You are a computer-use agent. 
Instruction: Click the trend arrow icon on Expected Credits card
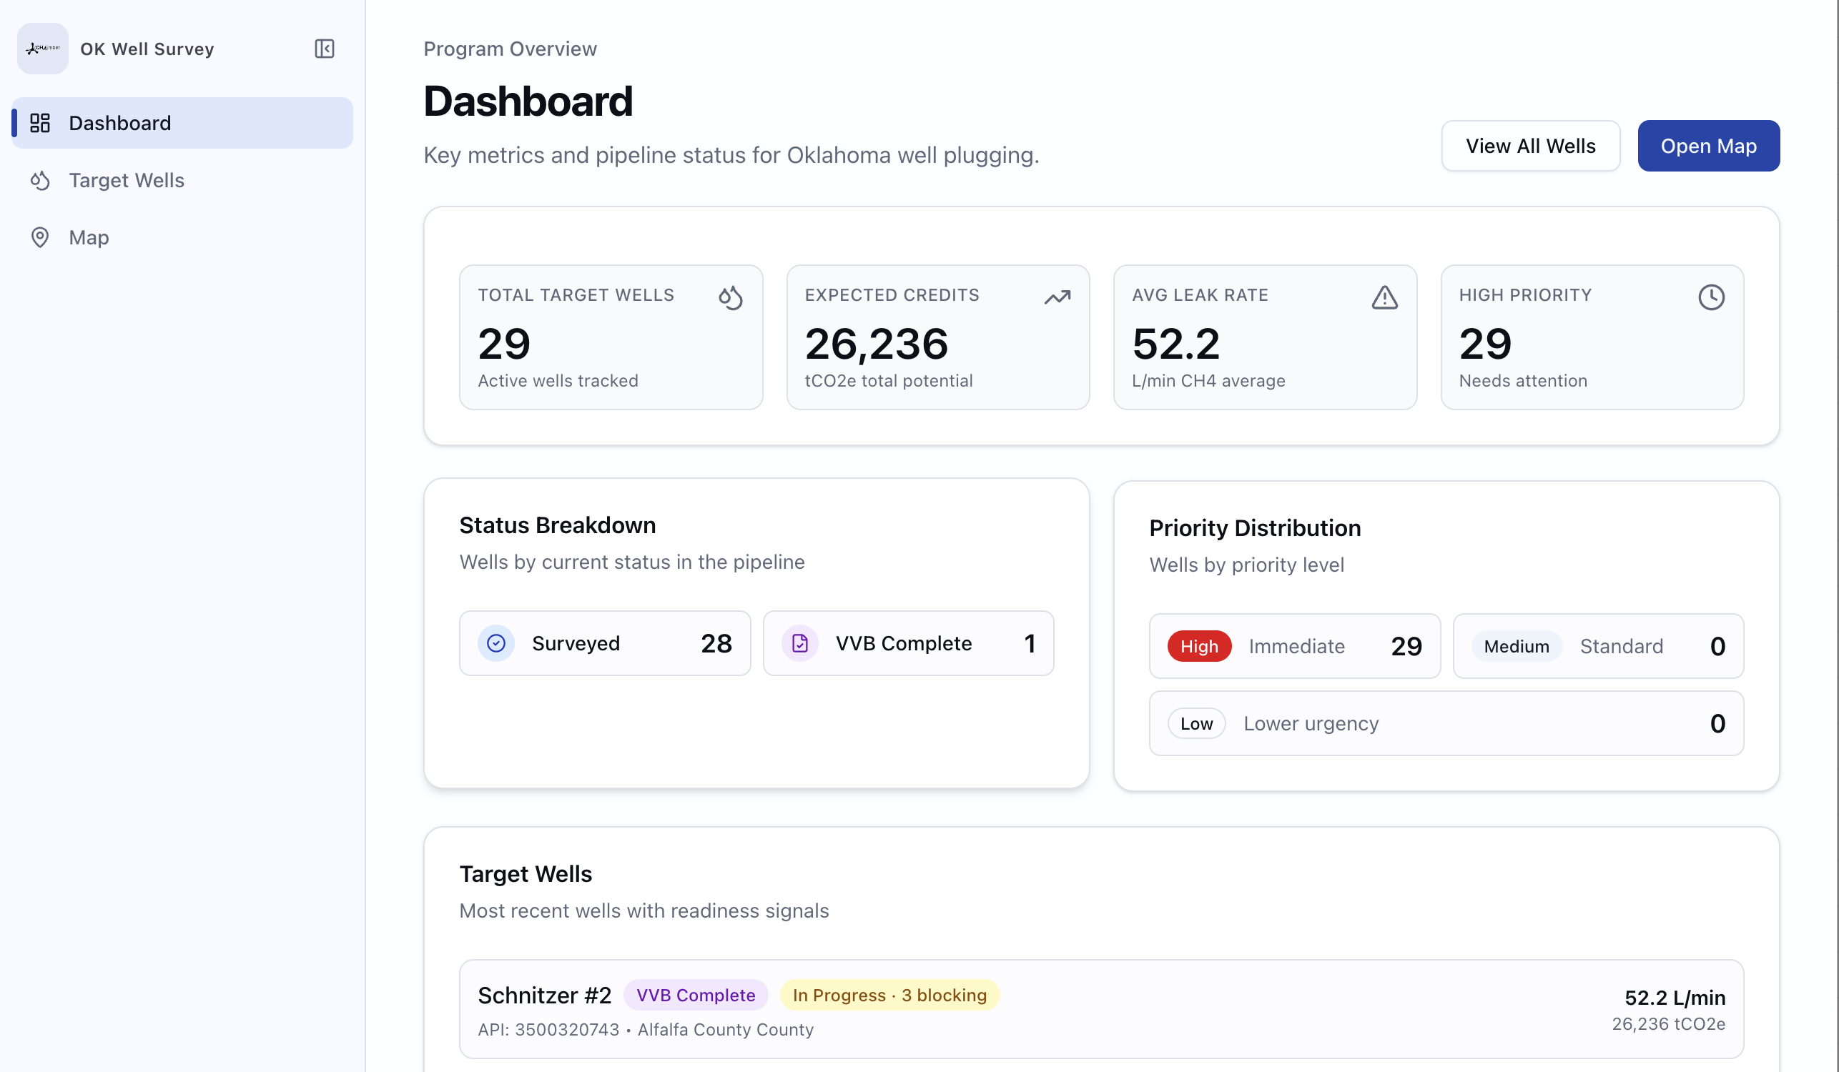(1057, 297)
